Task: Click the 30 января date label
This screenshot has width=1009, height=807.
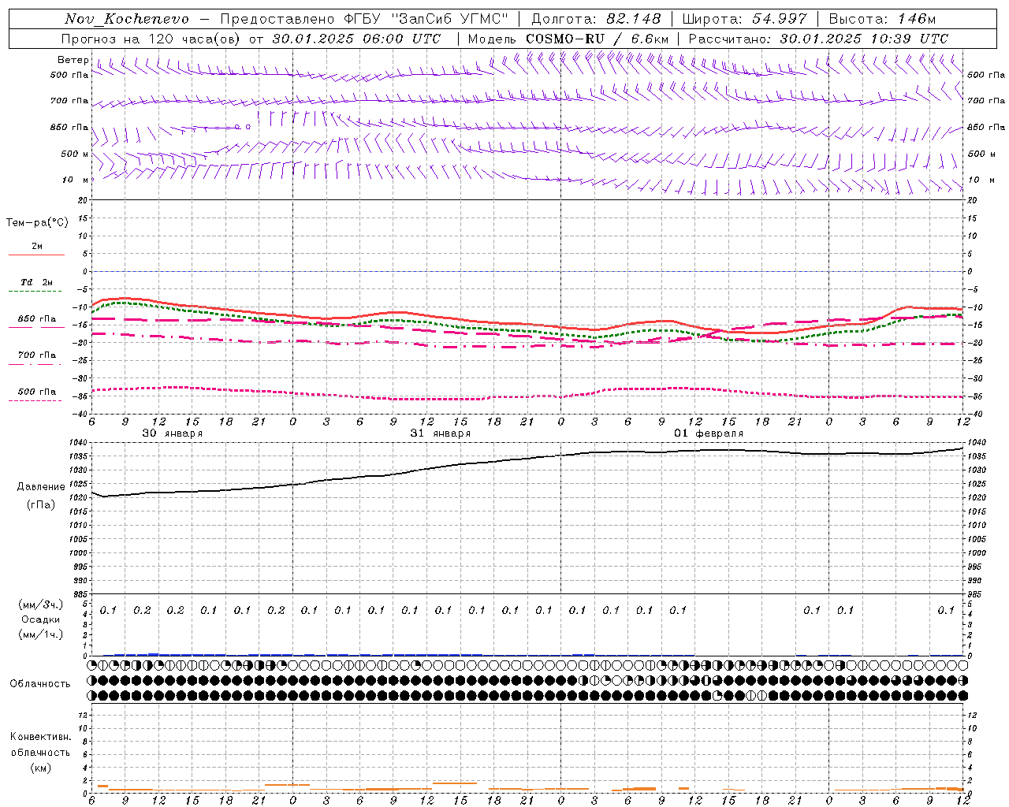Action: (x=172, y=433)
